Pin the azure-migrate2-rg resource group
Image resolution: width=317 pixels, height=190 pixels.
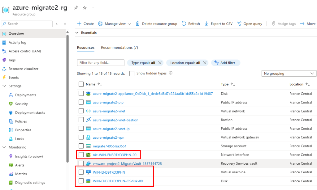click(76, 8)
